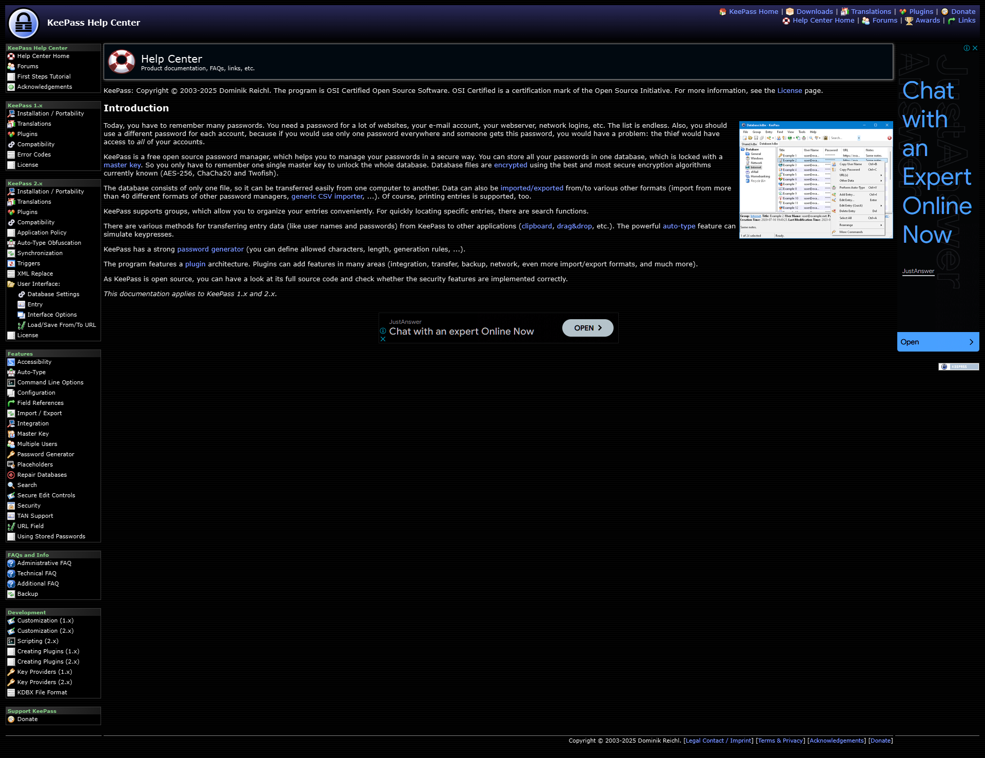
Task: Click the Password Generator key icon
Action: coord(11,455)
